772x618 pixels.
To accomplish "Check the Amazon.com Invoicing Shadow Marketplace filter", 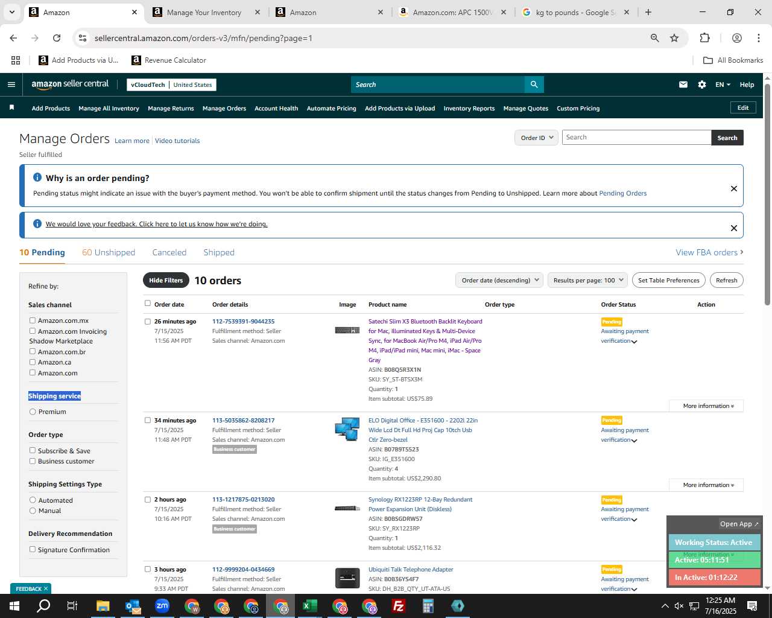I will pos(33,331).
